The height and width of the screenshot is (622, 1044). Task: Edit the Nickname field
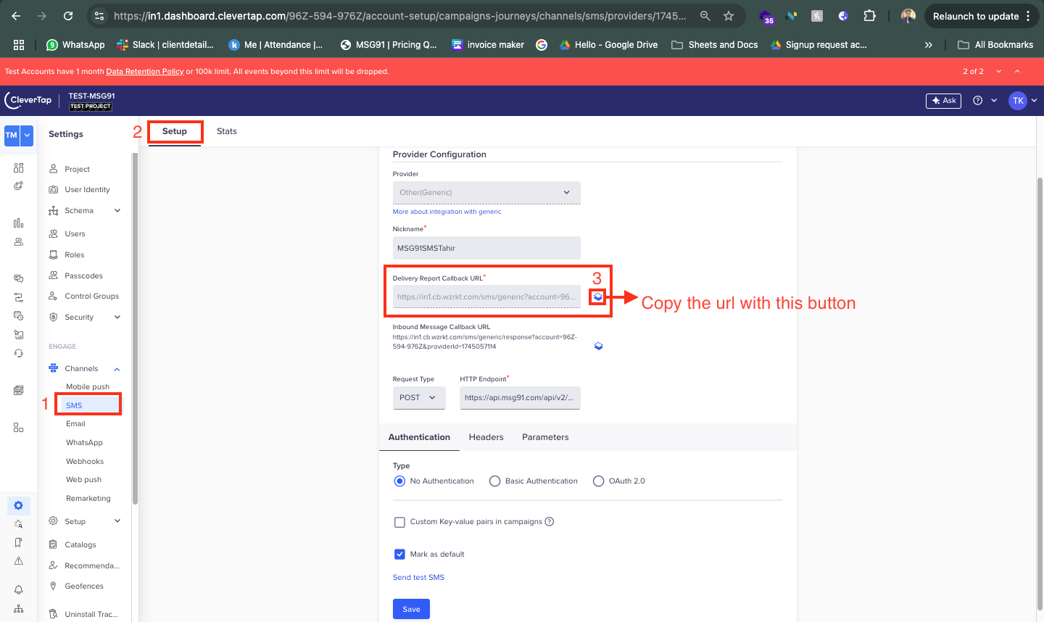pos(486,248)
